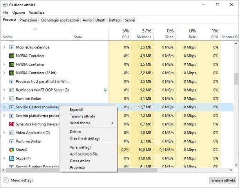The image size is (239, 188).
Task: Open the Opzioni menu
Action: [18, 13]
